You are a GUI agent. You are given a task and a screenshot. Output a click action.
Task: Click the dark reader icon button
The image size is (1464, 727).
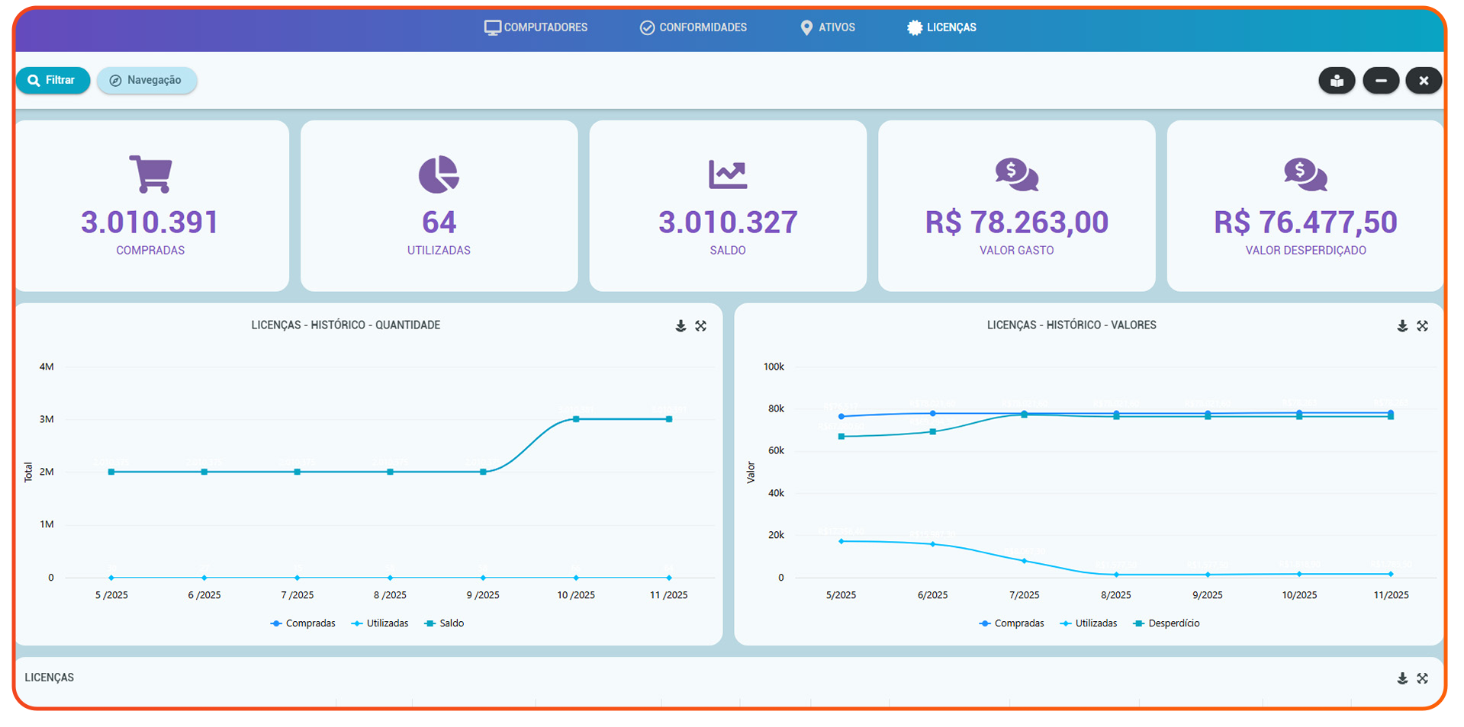(1337, 81)
